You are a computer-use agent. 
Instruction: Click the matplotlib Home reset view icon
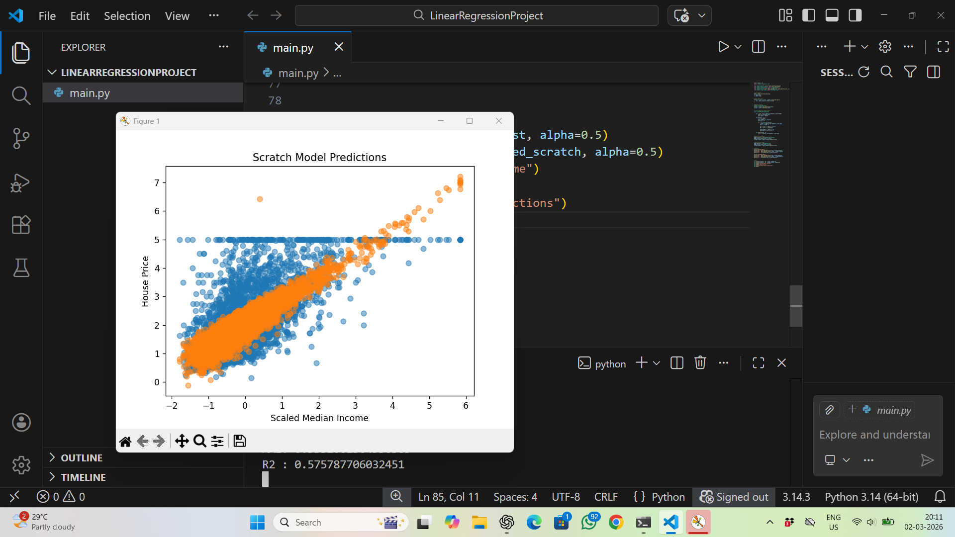[x=125, y=441]
